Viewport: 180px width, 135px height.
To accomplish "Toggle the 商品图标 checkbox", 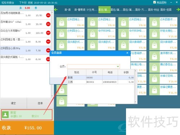I will coord(154,2).
